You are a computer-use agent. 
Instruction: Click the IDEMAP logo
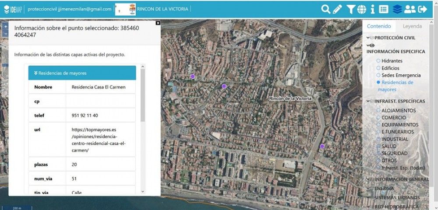13,9
